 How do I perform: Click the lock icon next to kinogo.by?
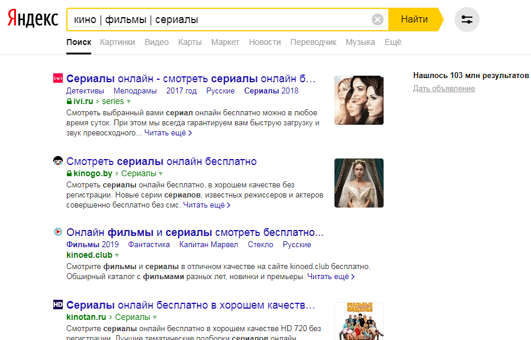click(x=69, y=173)
